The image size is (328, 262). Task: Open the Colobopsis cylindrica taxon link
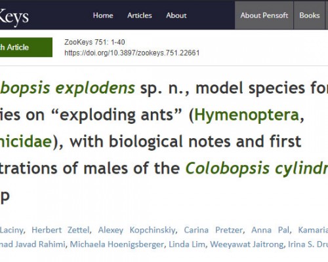coord(256,169)
